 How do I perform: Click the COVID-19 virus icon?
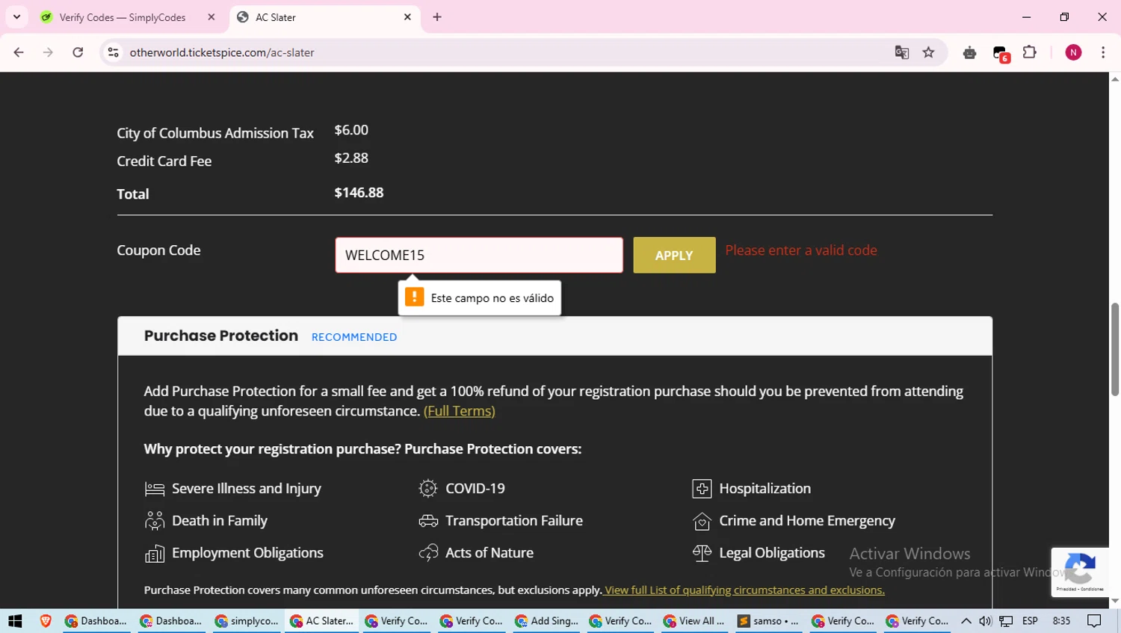(x=428, y=489)
